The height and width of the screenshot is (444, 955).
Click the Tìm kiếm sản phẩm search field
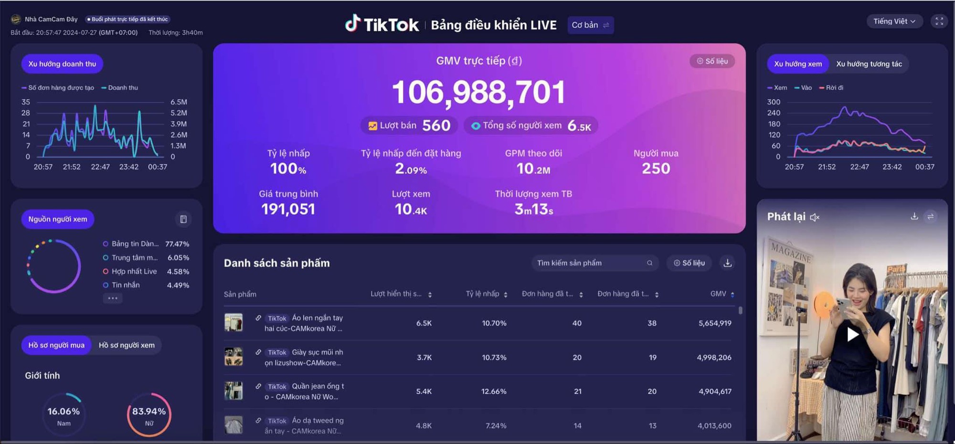pyautogui.click(x=595, y=263)
